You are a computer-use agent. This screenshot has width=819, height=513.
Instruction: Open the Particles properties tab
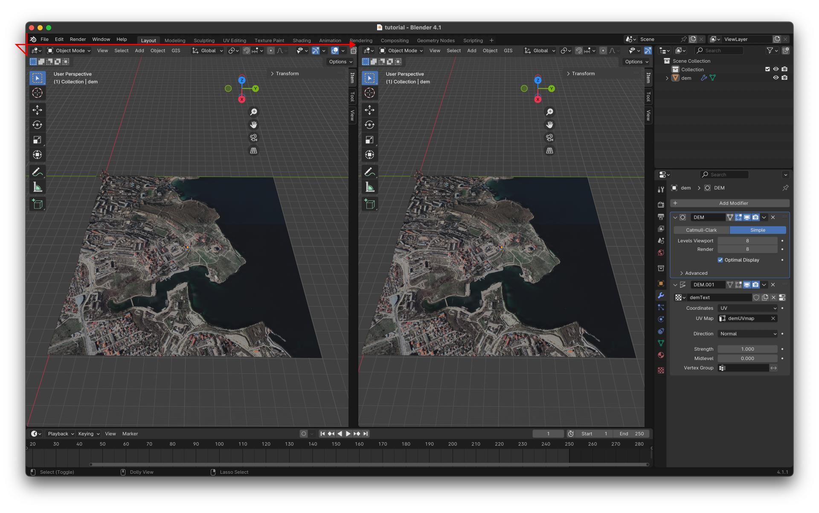[x=661, y=307]
